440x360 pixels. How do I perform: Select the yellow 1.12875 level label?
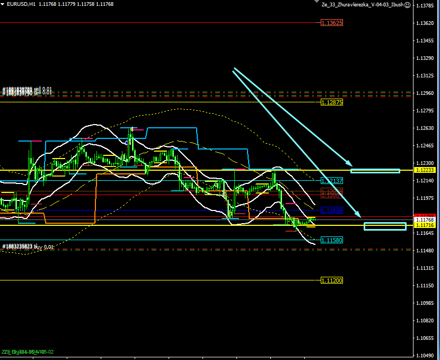coord(332,102)
